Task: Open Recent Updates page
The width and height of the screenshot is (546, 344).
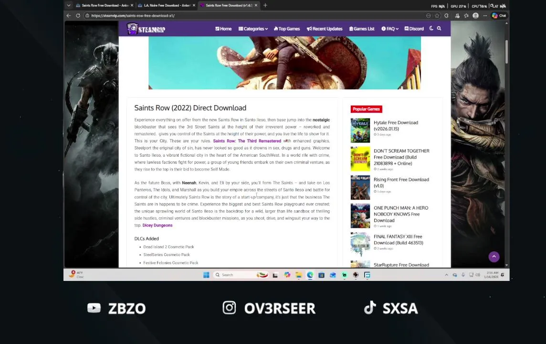Action: tap(325, 29)
